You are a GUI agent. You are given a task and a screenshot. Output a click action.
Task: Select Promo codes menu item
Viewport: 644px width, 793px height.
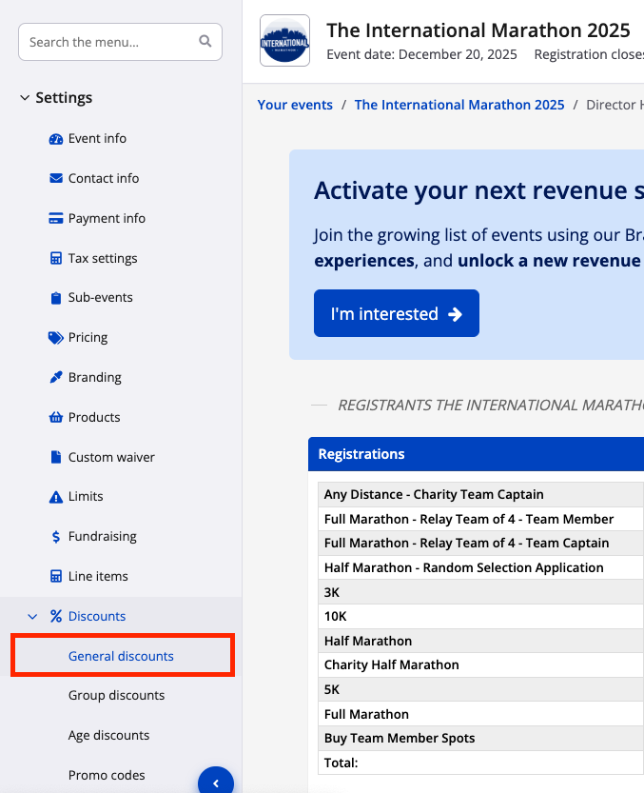tap(107, 775)
